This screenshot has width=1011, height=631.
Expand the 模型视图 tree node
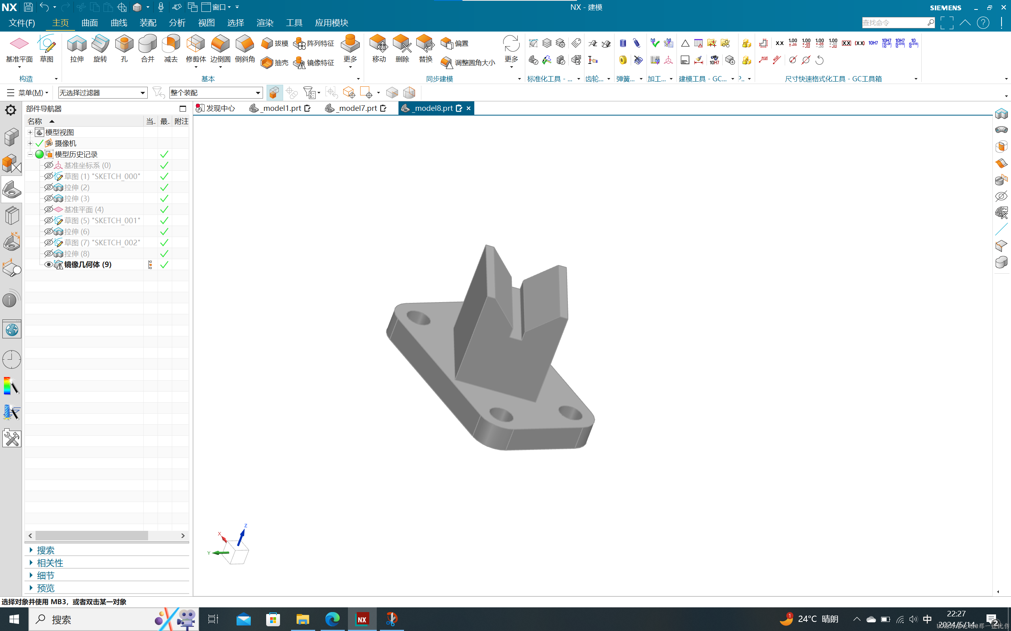click(x=30, y=132)
